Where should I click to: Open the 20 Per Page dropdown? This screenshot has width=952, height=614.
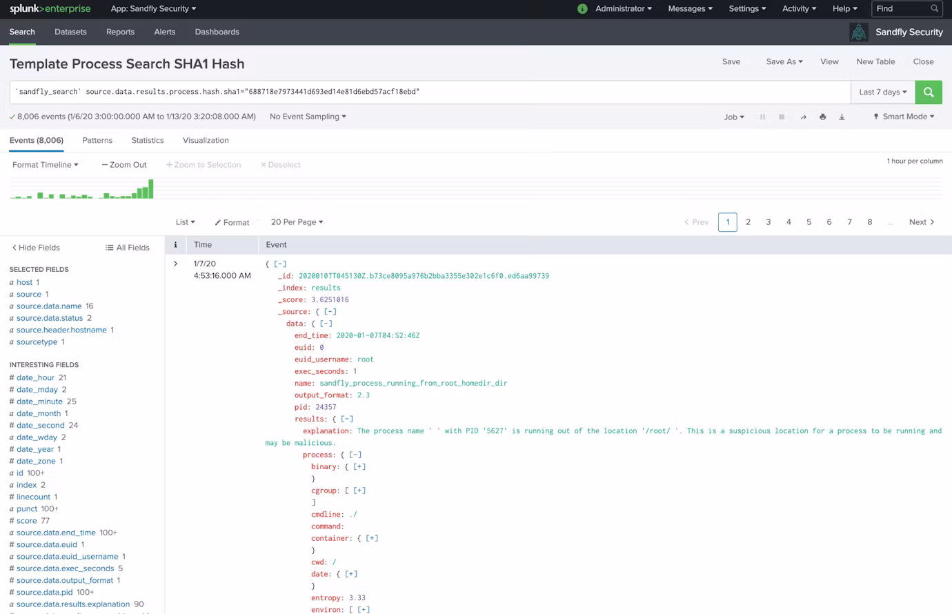click(x=297, y=222)
